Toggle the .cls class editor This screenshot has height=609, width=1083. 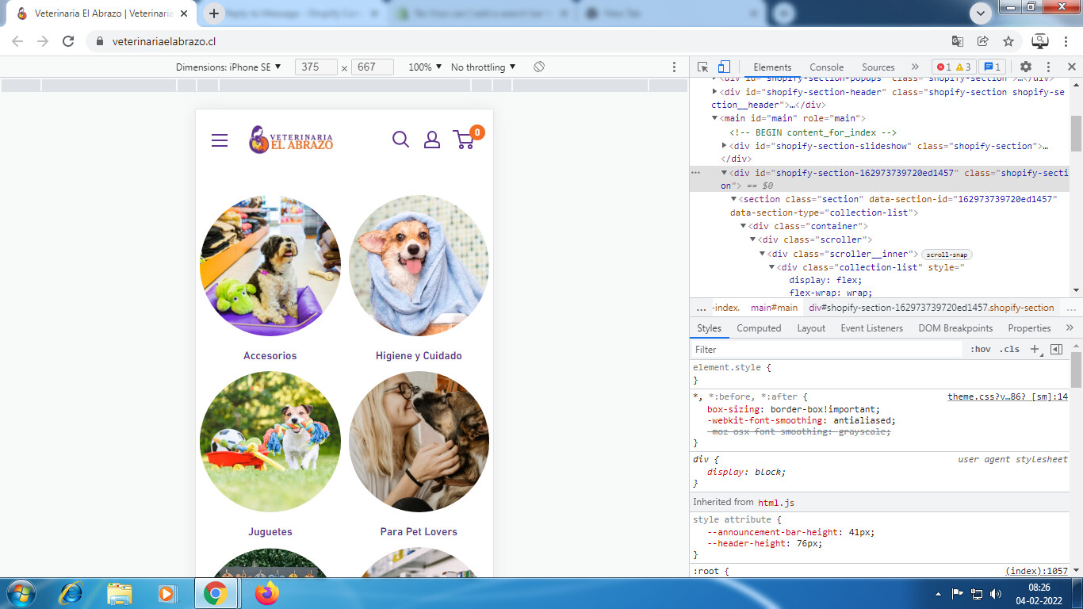pos(1009,349)
